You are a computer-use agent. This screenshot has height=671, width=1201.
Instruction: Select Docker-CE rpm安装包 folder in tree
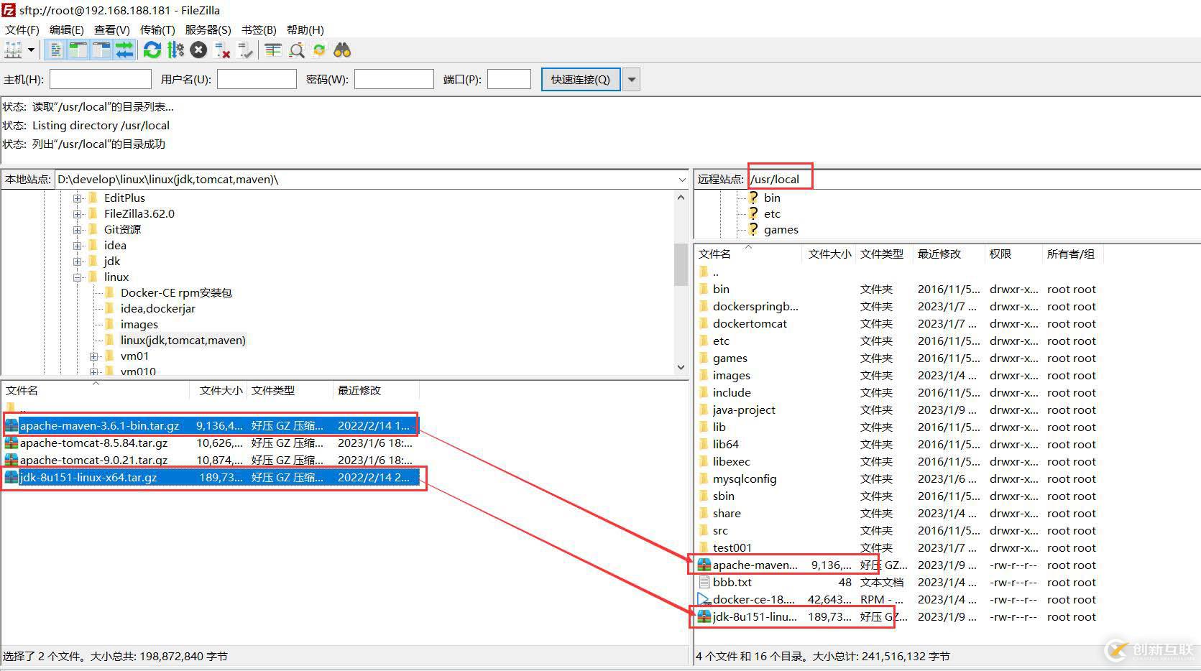[x=176, y=292]
